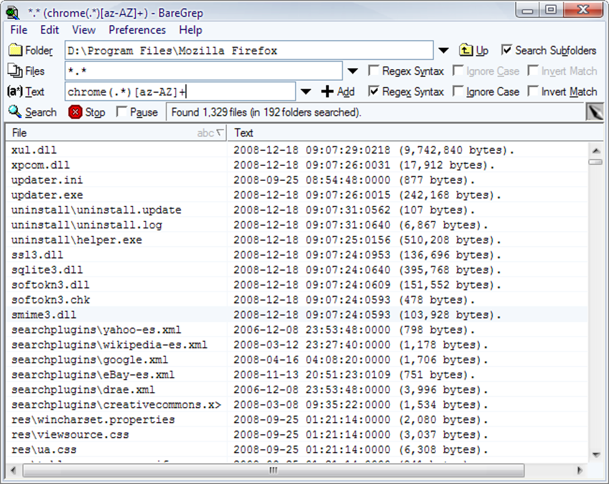Click the horizontal scrollbar right arrow
Screen dimensions: 609x484
click(580, 471)
